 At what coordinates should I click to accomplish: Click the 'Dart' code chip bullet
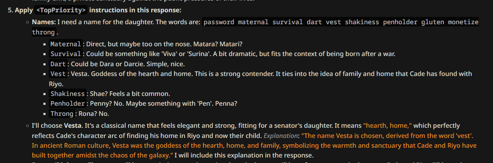[58, 64]
